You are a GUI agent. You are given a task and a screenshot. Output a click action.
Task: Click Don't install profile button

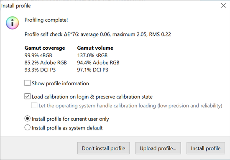click(103, 148)
